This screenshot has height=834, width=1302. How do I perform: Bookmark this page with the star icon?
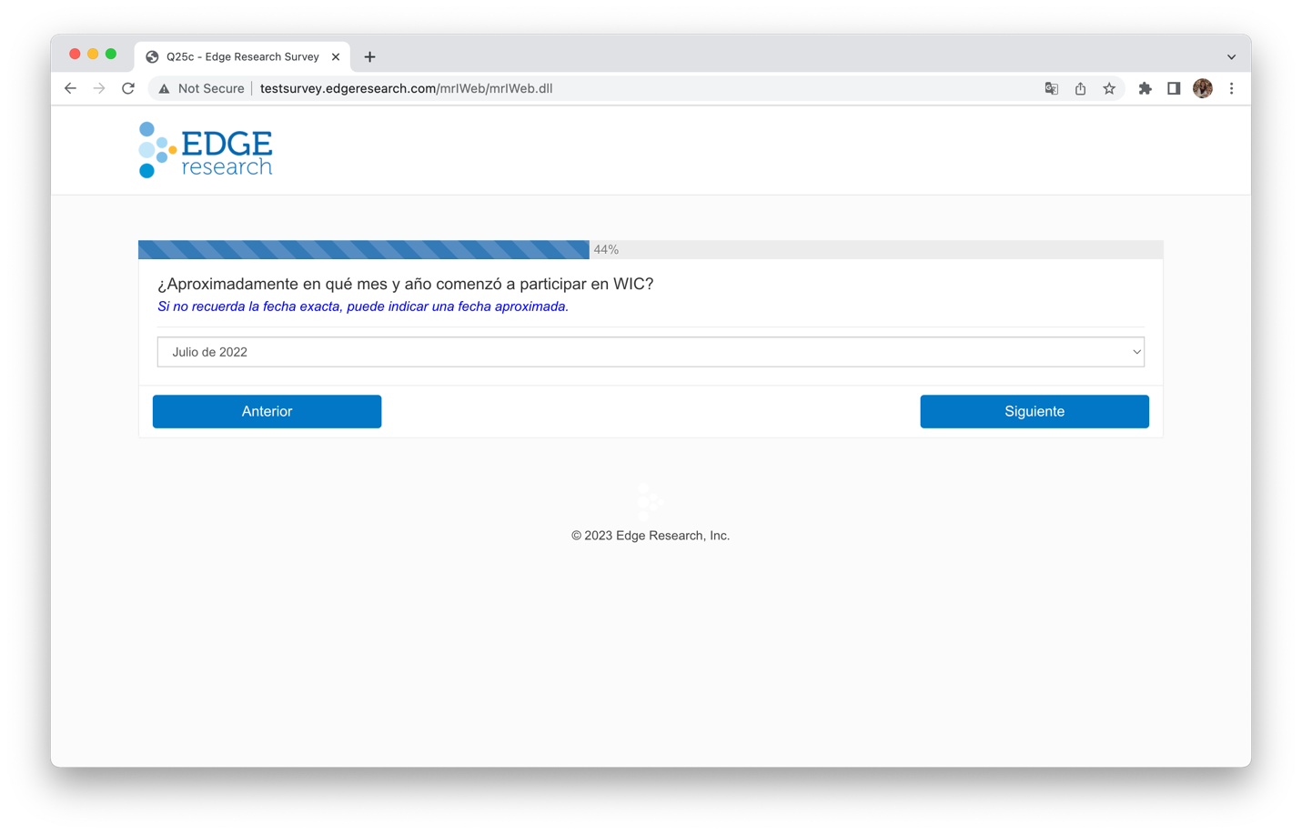click(x=1109, y=88)
